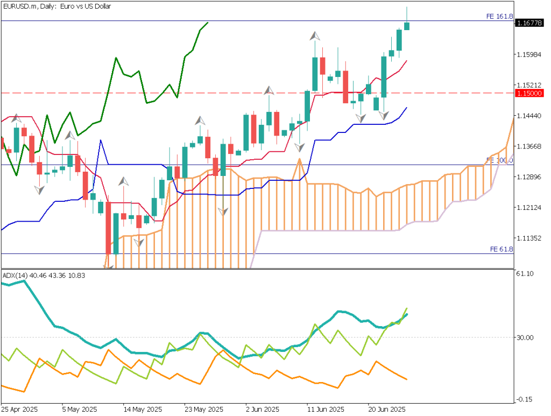Viewport: 551px width, 416px height.
Task: Click the 2 Jun 2025 date label
Action: (263, 410)
